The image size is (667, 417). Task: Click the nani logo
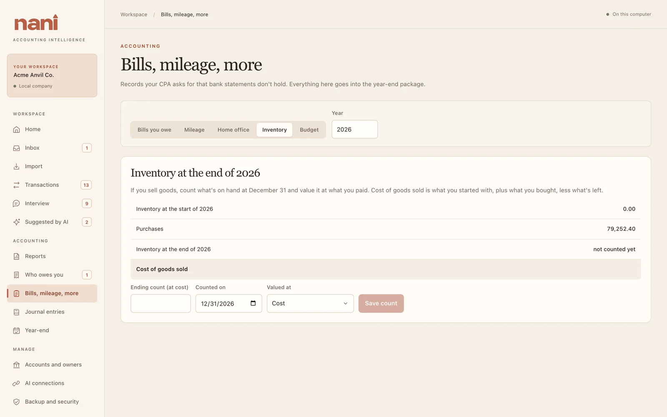[x=36, y=23]
